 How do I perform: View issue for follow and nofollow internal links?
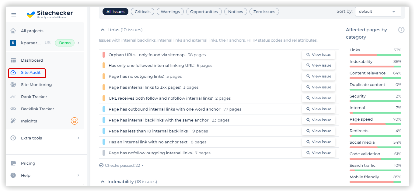point(319,98)
